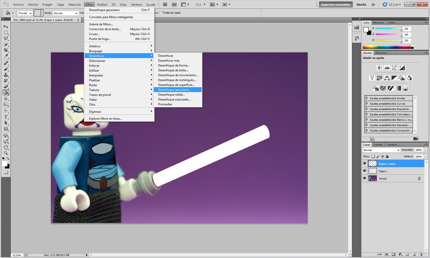The height and width of the screenshot is (258, 430).
Task: Click the red R channel slider
Action: (388, 29)
